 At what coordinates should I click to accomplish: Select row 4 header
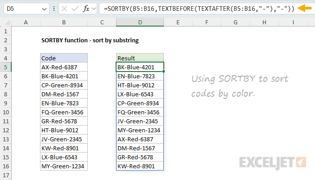pos(5,58)
